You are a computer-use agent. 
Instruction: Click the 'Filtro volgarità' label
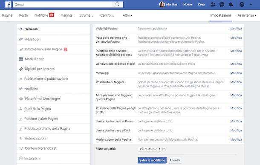tap(105, 148)
